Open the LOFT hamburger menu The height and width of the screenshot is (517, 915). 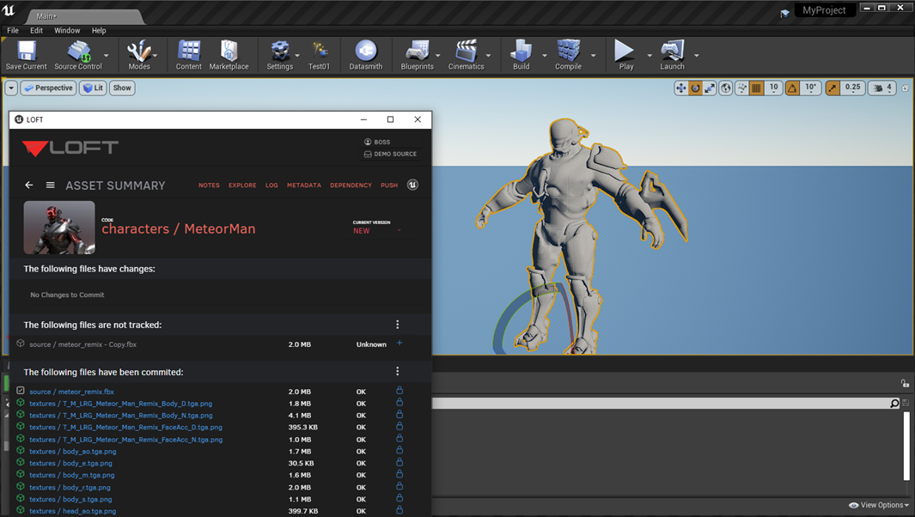[x=51, y=185]
